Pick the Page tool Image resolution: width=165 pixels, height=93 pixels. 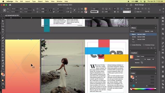pyautogui.click(x=3, y=24)
